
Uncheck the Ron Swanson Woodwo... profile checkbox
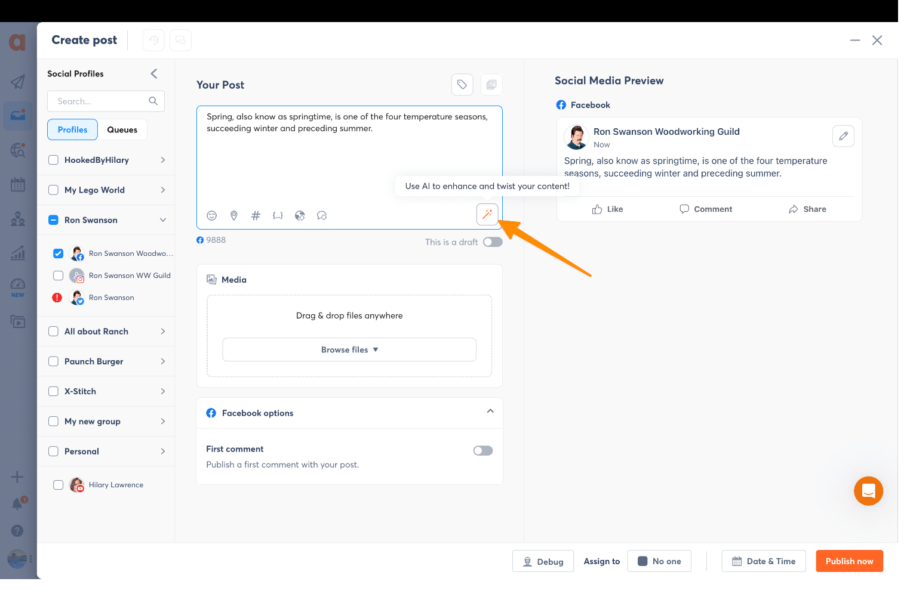(x=58, y=253)
